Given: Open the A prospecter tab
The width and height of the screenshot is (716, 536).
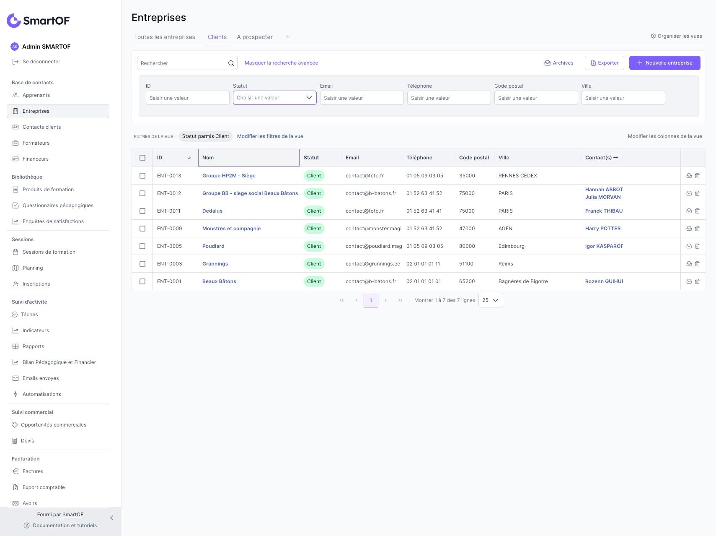Looking at the screenshot, I should (x=255, y=37).
